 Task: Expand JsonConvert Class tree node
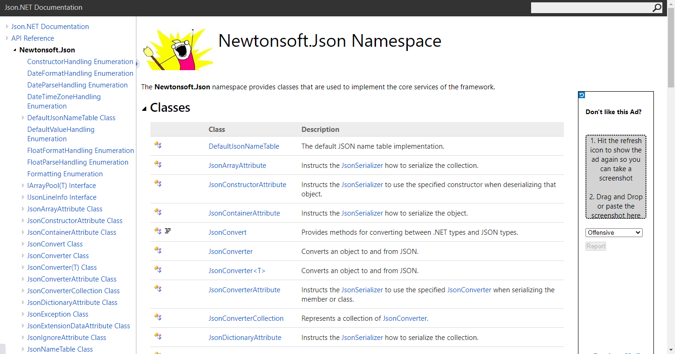tap(23, 244)
